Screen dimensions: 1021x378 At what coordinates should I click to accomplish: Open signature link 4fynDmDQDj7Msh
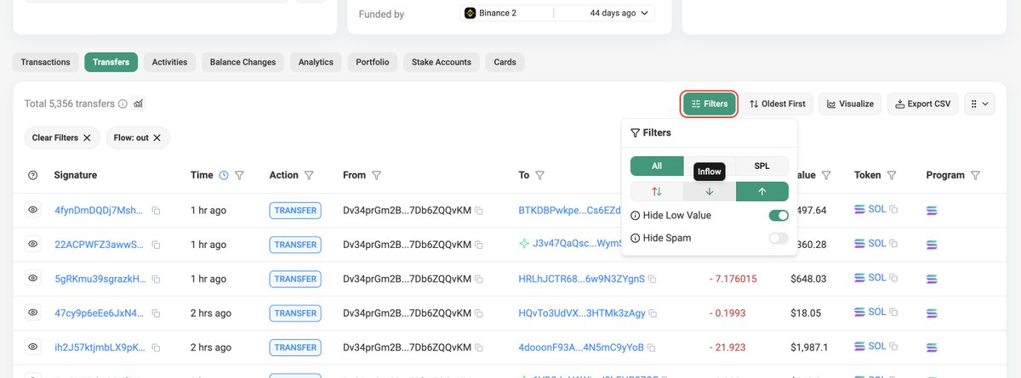pos(100,210)
